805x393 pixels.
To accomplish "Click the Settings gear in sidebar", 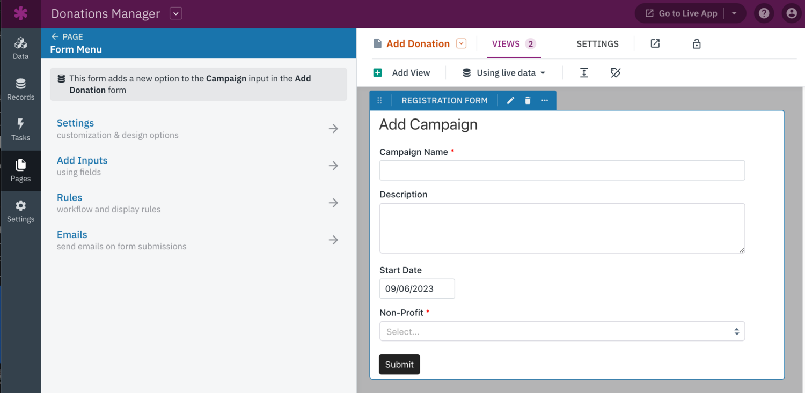I will [20, 211].
